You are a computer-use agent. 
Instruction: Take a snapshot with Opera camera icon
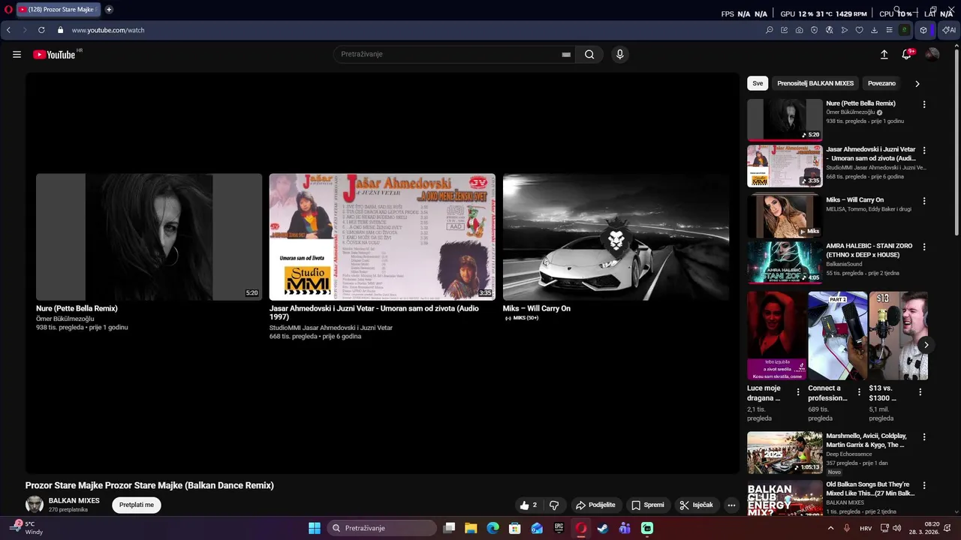799,30
